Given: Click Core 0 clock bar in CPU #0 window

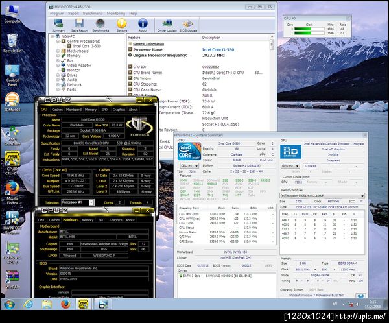Looking at the screenshot, I should tap(309, 29).
